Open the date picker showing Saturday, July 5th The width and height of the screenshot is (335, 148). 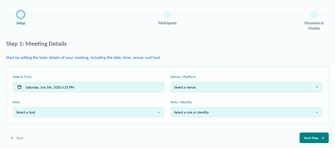pos(88,87)
